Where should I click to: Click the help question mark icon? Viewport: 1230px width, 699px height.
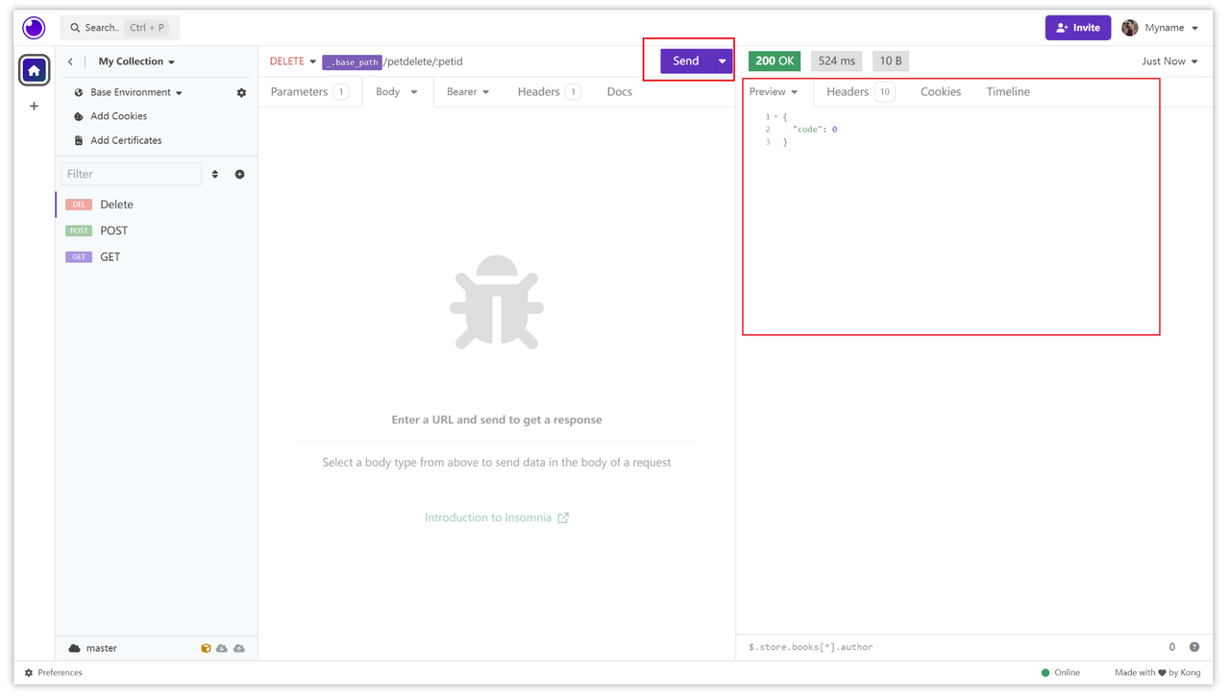(1194, 647)
